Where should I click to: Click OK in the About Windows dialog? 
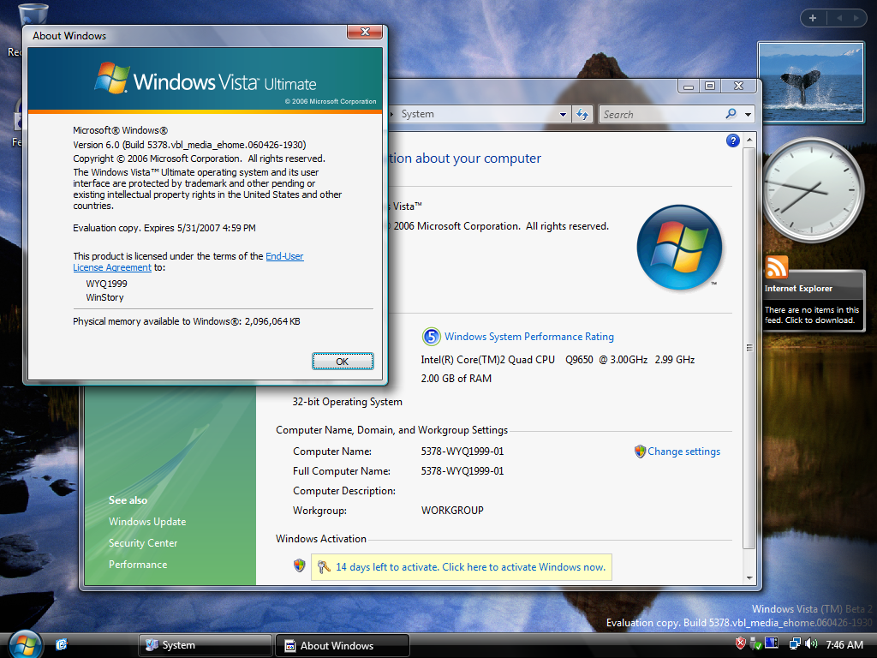(343, 362)
